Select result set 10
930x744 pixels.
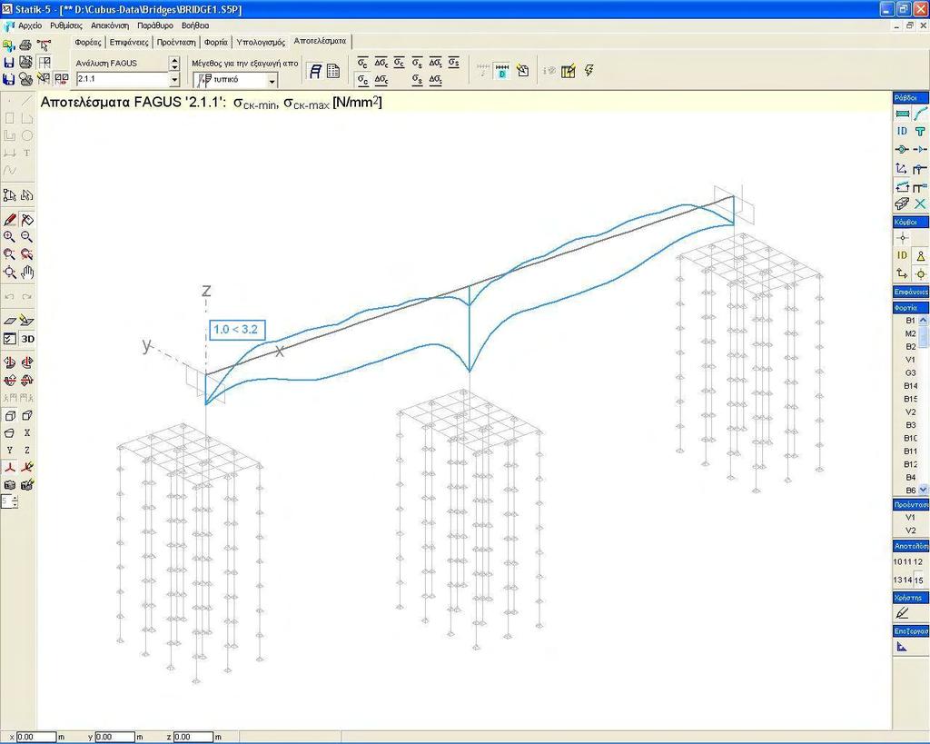(897, 561)
